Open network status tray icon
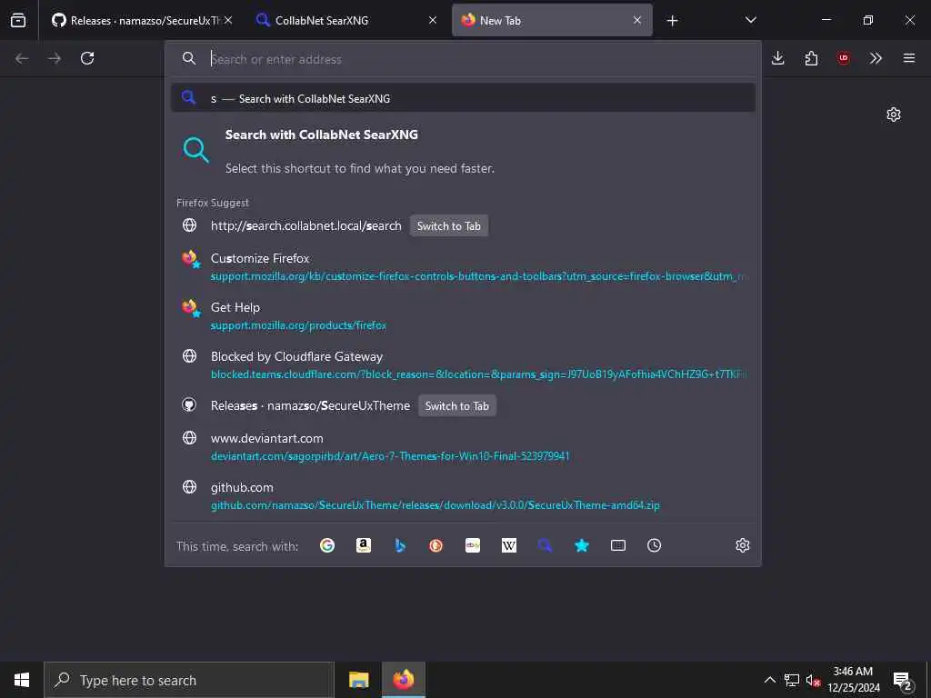 tap(792, 680)
